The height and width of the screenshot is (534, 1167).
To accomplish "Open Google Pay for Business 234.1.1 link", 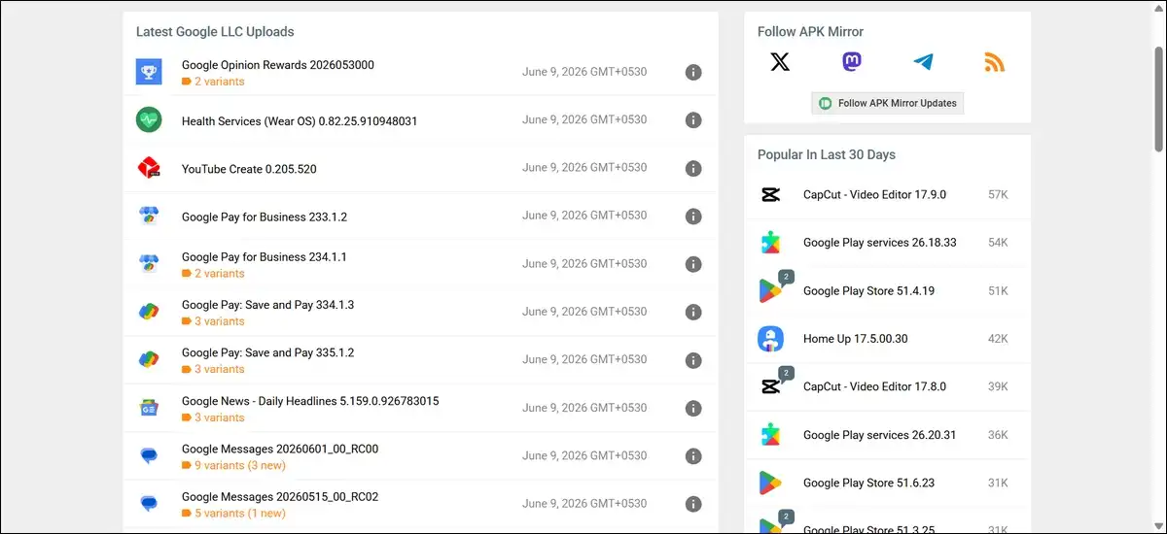I will click(265, 257).
